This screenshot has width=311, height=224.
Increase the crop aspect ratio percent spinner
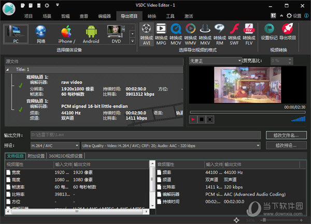[x=290, y=59]
